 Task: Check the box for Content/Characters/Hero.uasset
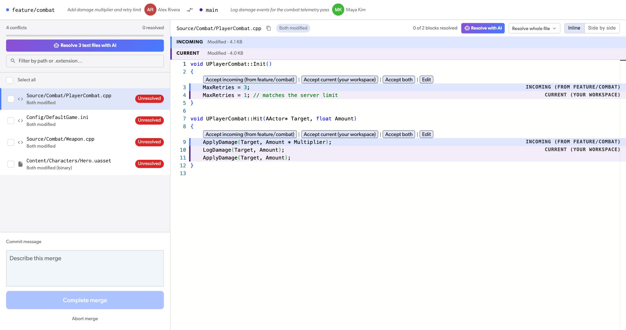(11, 164)
